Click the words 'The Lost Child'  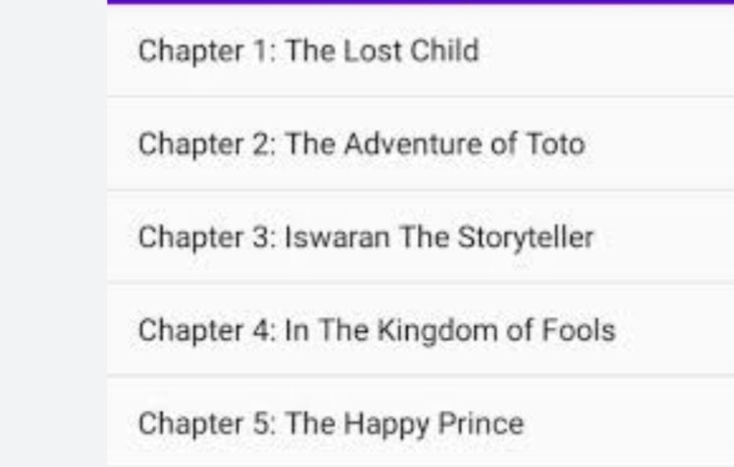383,51
